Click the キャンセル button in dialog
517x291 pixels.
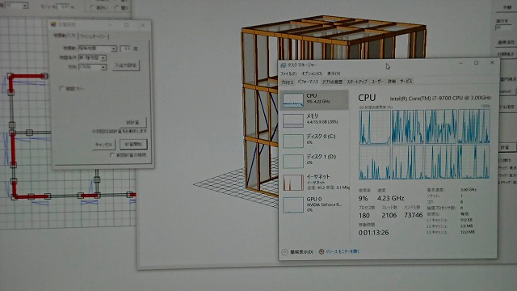(x=104, y=145)
